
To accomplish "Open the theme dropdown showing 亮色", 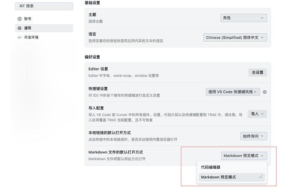I will (244, 18).
